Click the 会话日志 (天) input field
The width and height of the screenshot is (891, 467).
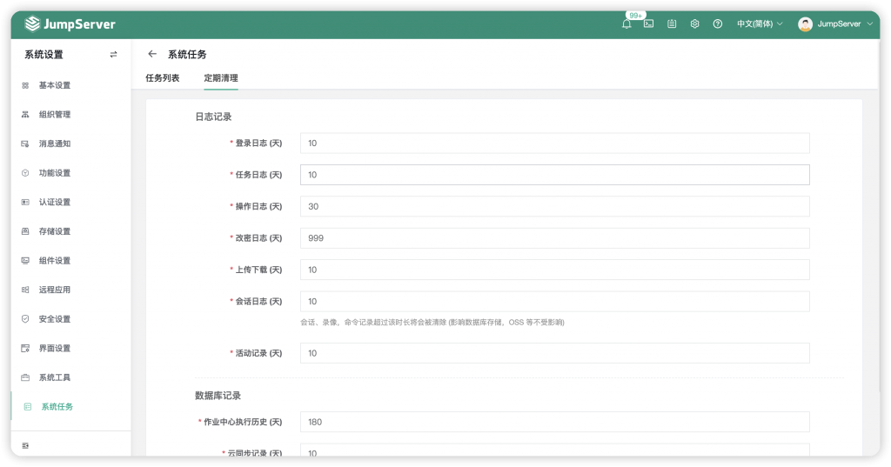click(554, 302)
